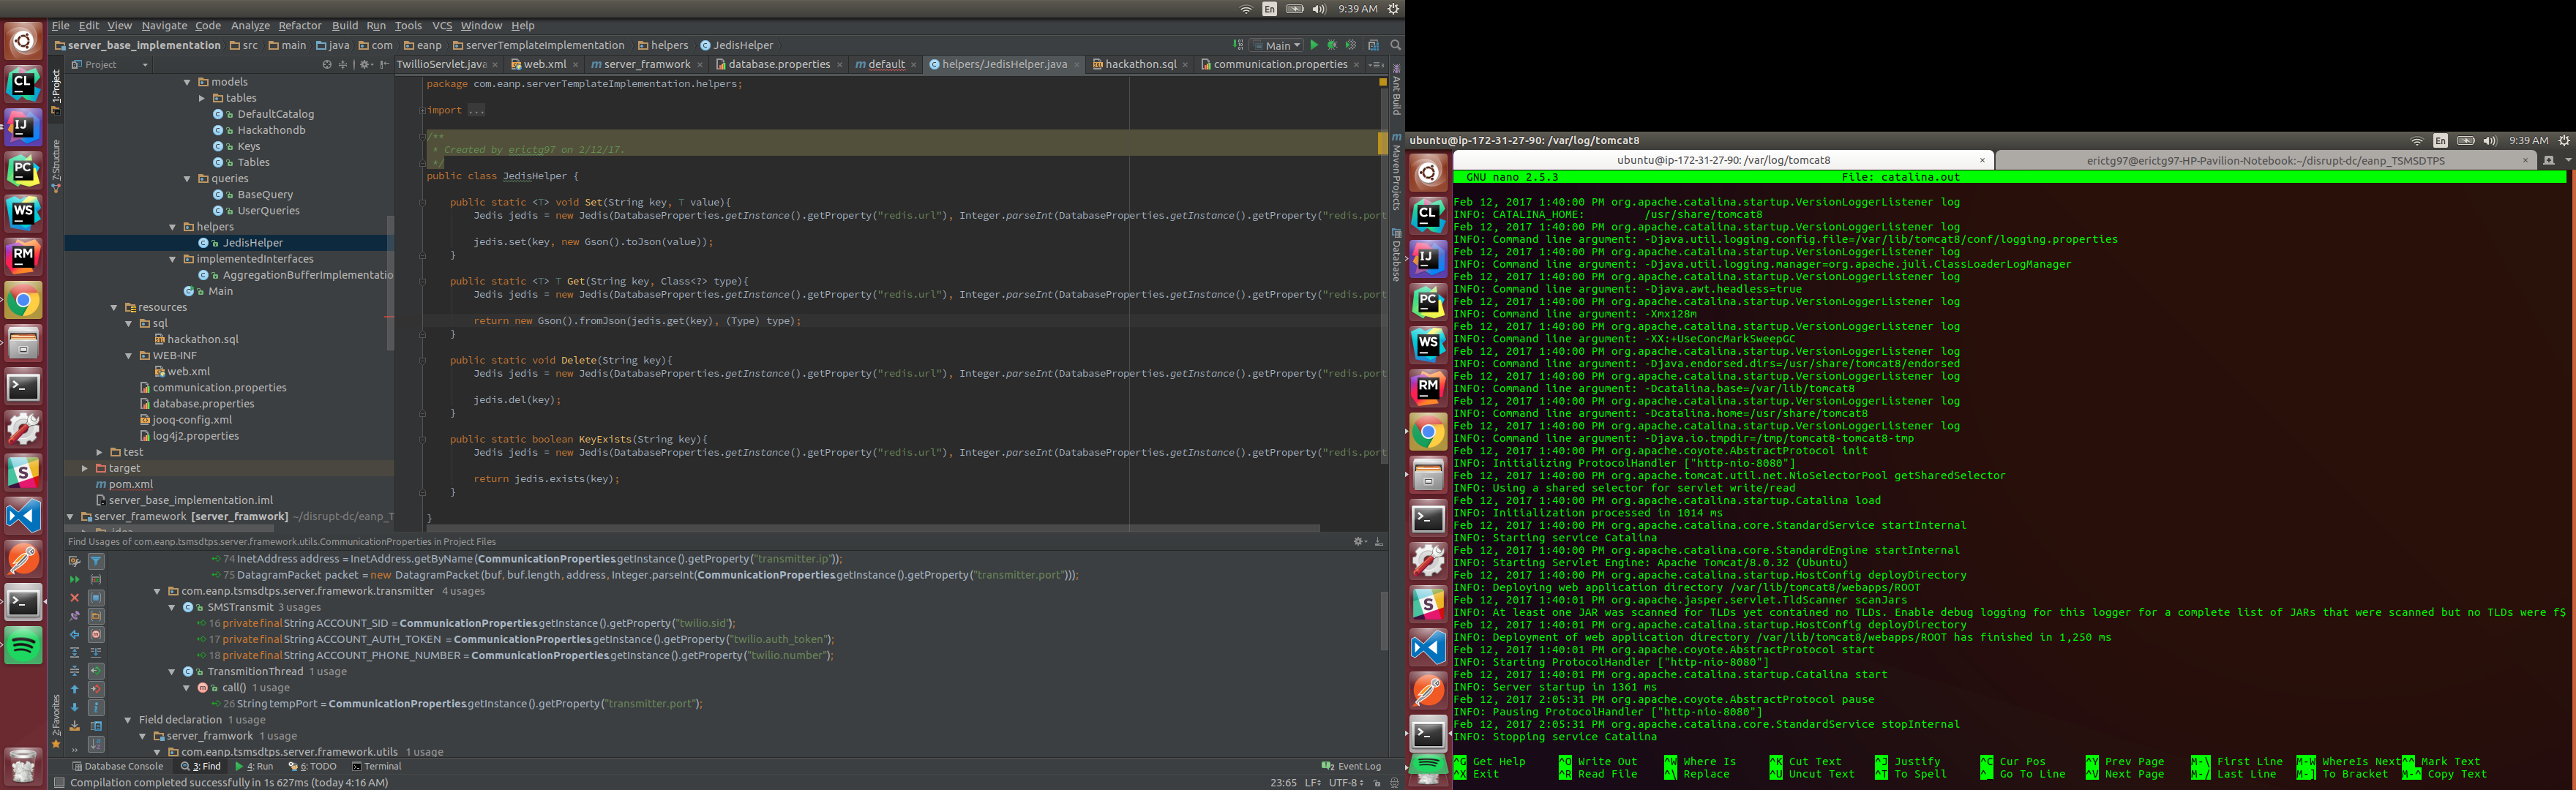Expand the target folder in project tree

(x=85, y=468)
